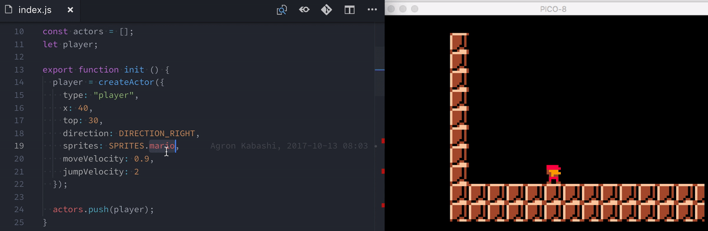Click the 'export' keyword on line 13

coord(58,70)
